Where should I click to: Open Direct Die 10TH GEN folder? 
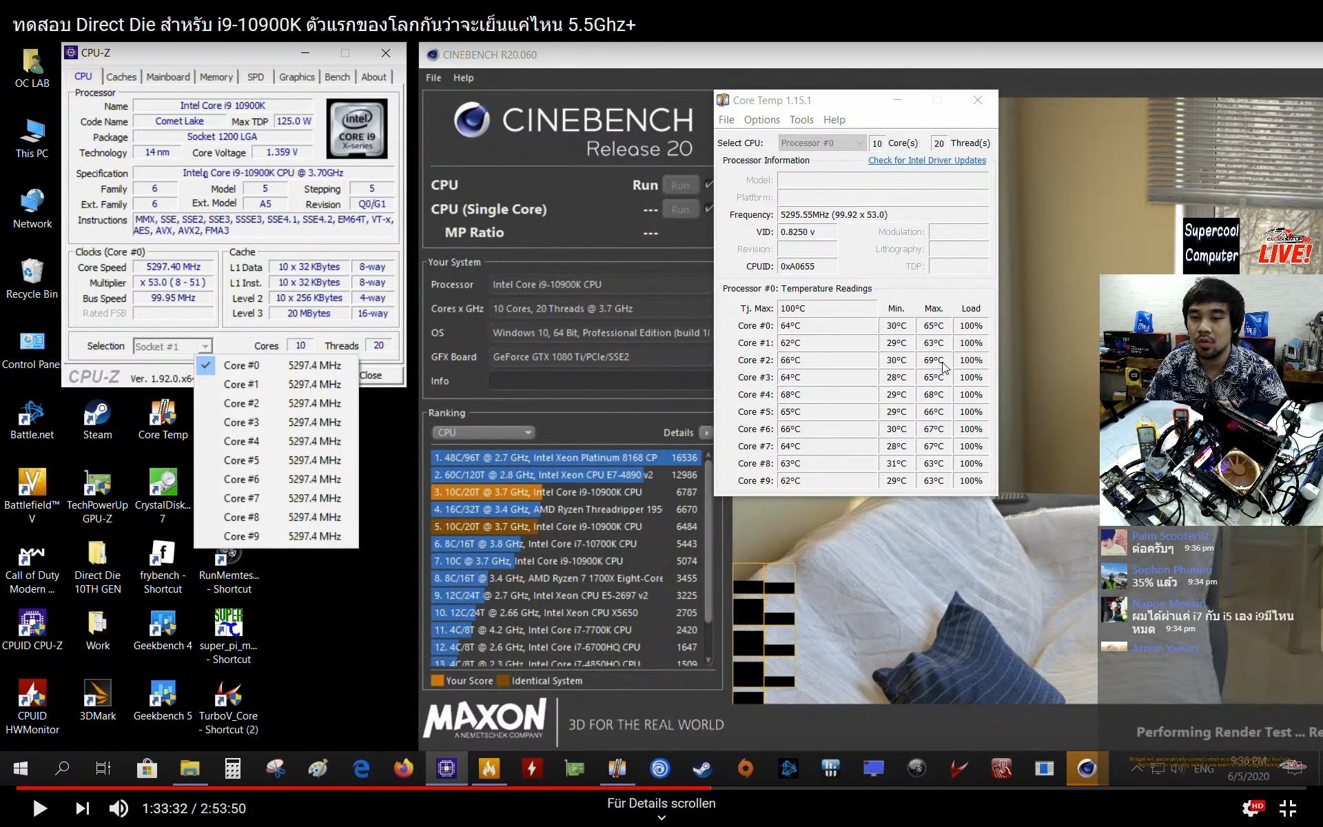click(x=97, y=566)
